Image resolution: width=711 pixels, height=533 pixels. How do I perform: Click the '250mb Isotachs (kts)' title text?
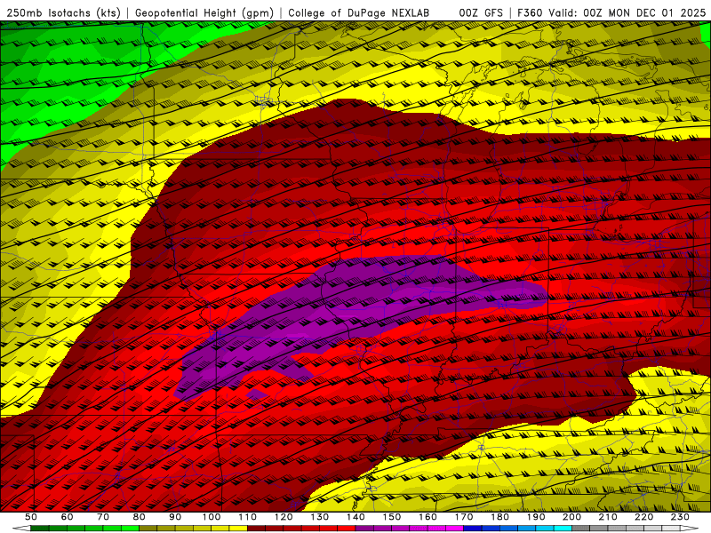63,13
